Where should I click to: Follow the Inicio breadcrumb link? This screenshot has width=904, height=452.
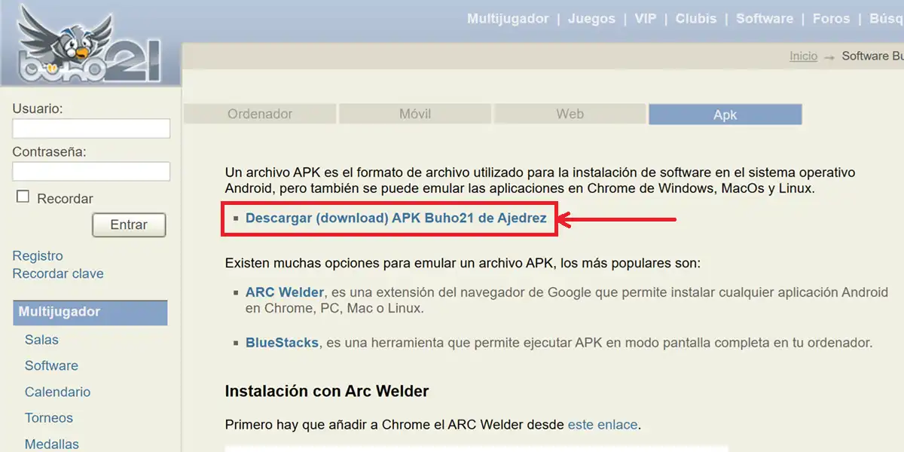[x=803, y=56]
